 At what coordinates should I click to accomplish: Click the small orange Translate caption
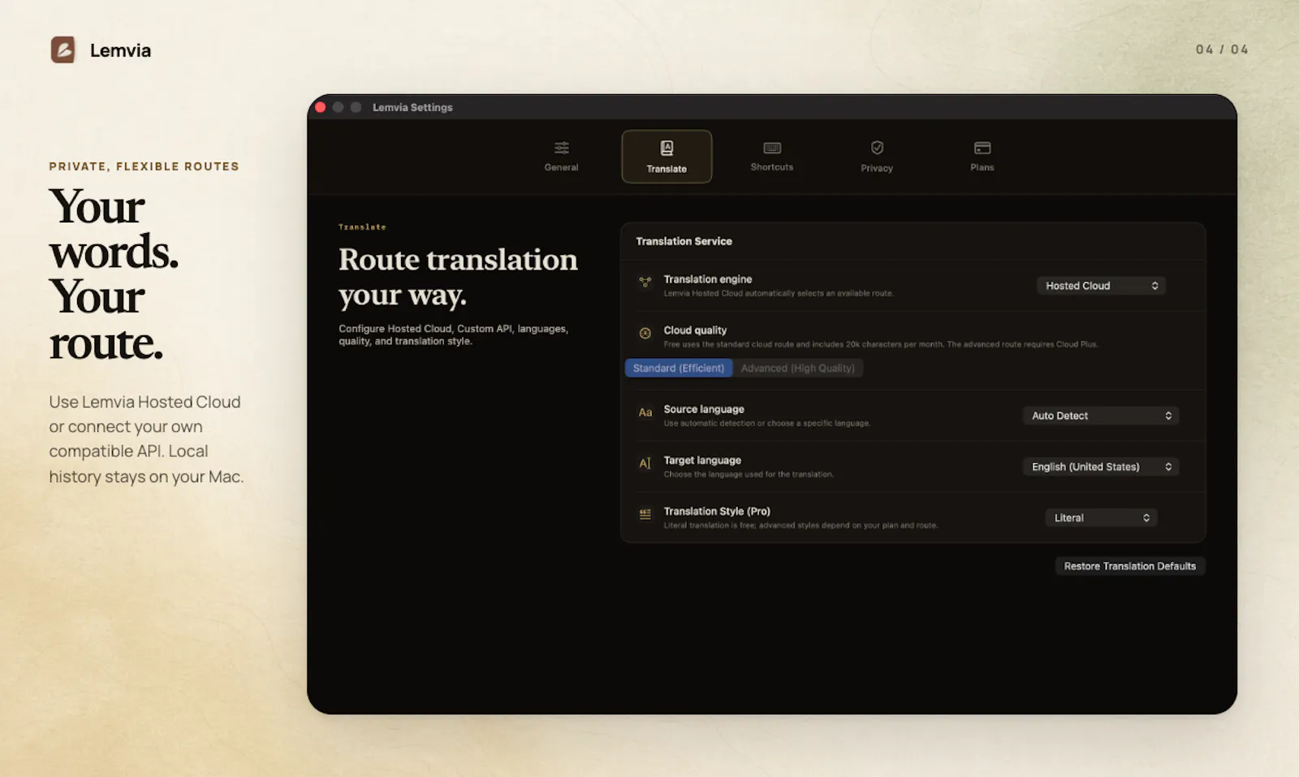pos(362,227)
